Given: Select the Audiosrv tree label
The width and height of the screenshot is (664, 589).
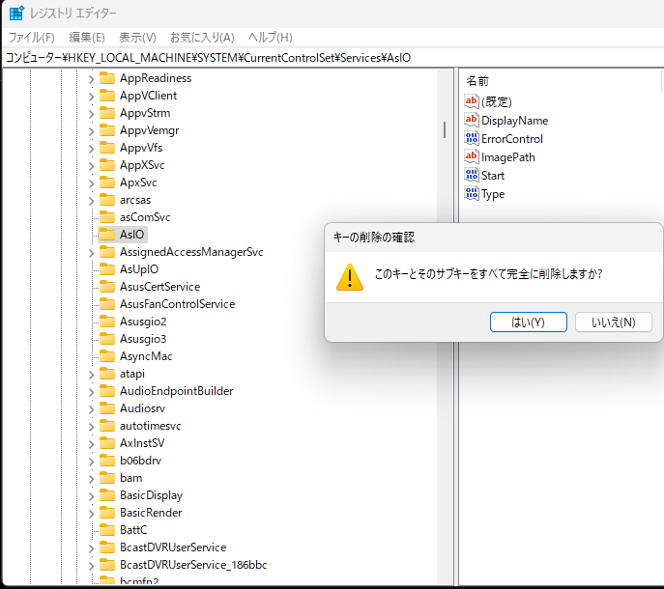Looking at the screenshot, I should 142,408.
